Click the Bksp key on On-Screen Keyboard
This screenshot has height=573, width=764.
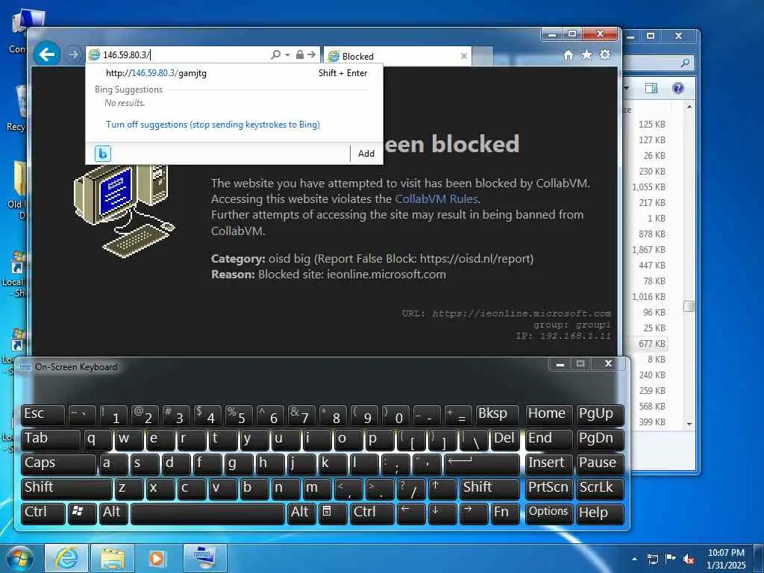click(x=497, y=415)
